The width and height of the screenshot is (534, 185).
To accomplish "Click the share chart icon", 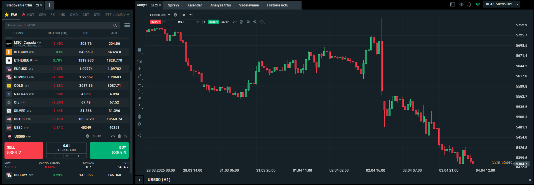I will point(139,136).
